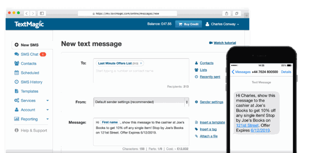The height and width of the screenshot is (153, 309).
Task: Click the group icon beside Lists link
Action: (196, 70)
